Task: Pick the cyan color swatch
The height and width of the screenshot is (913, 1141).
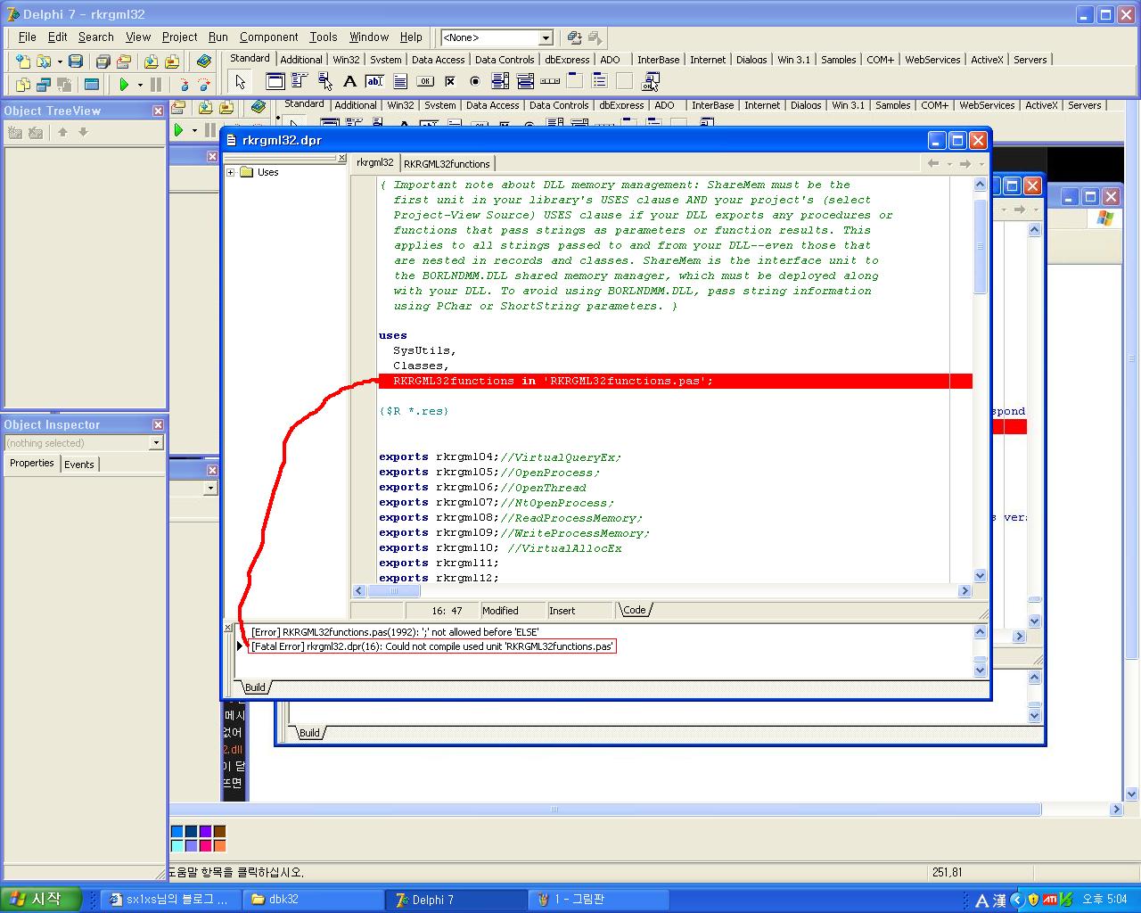Action: (176, 845)
